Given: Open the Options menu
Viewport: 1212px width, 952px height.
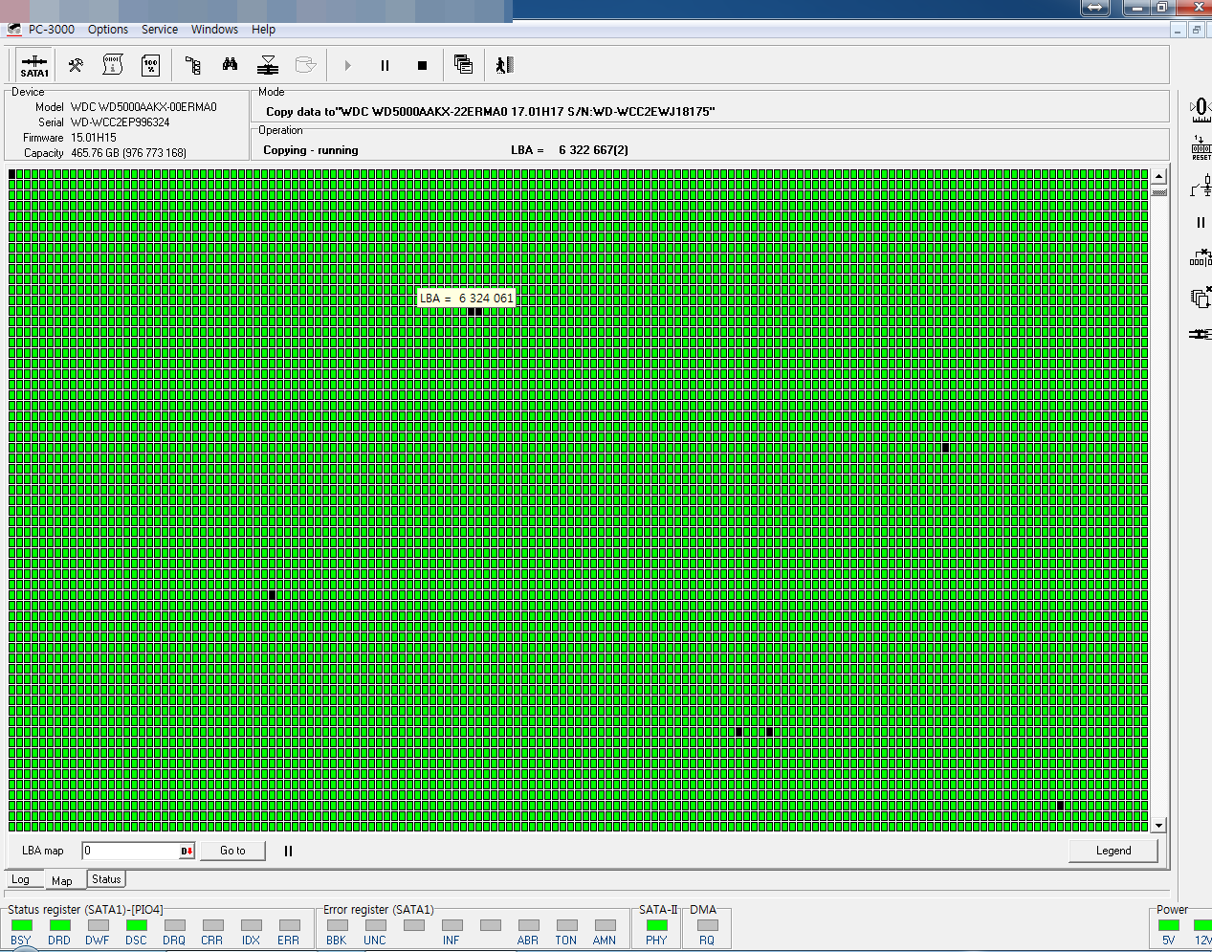Looking at the screenshot, I should point(108,30).
